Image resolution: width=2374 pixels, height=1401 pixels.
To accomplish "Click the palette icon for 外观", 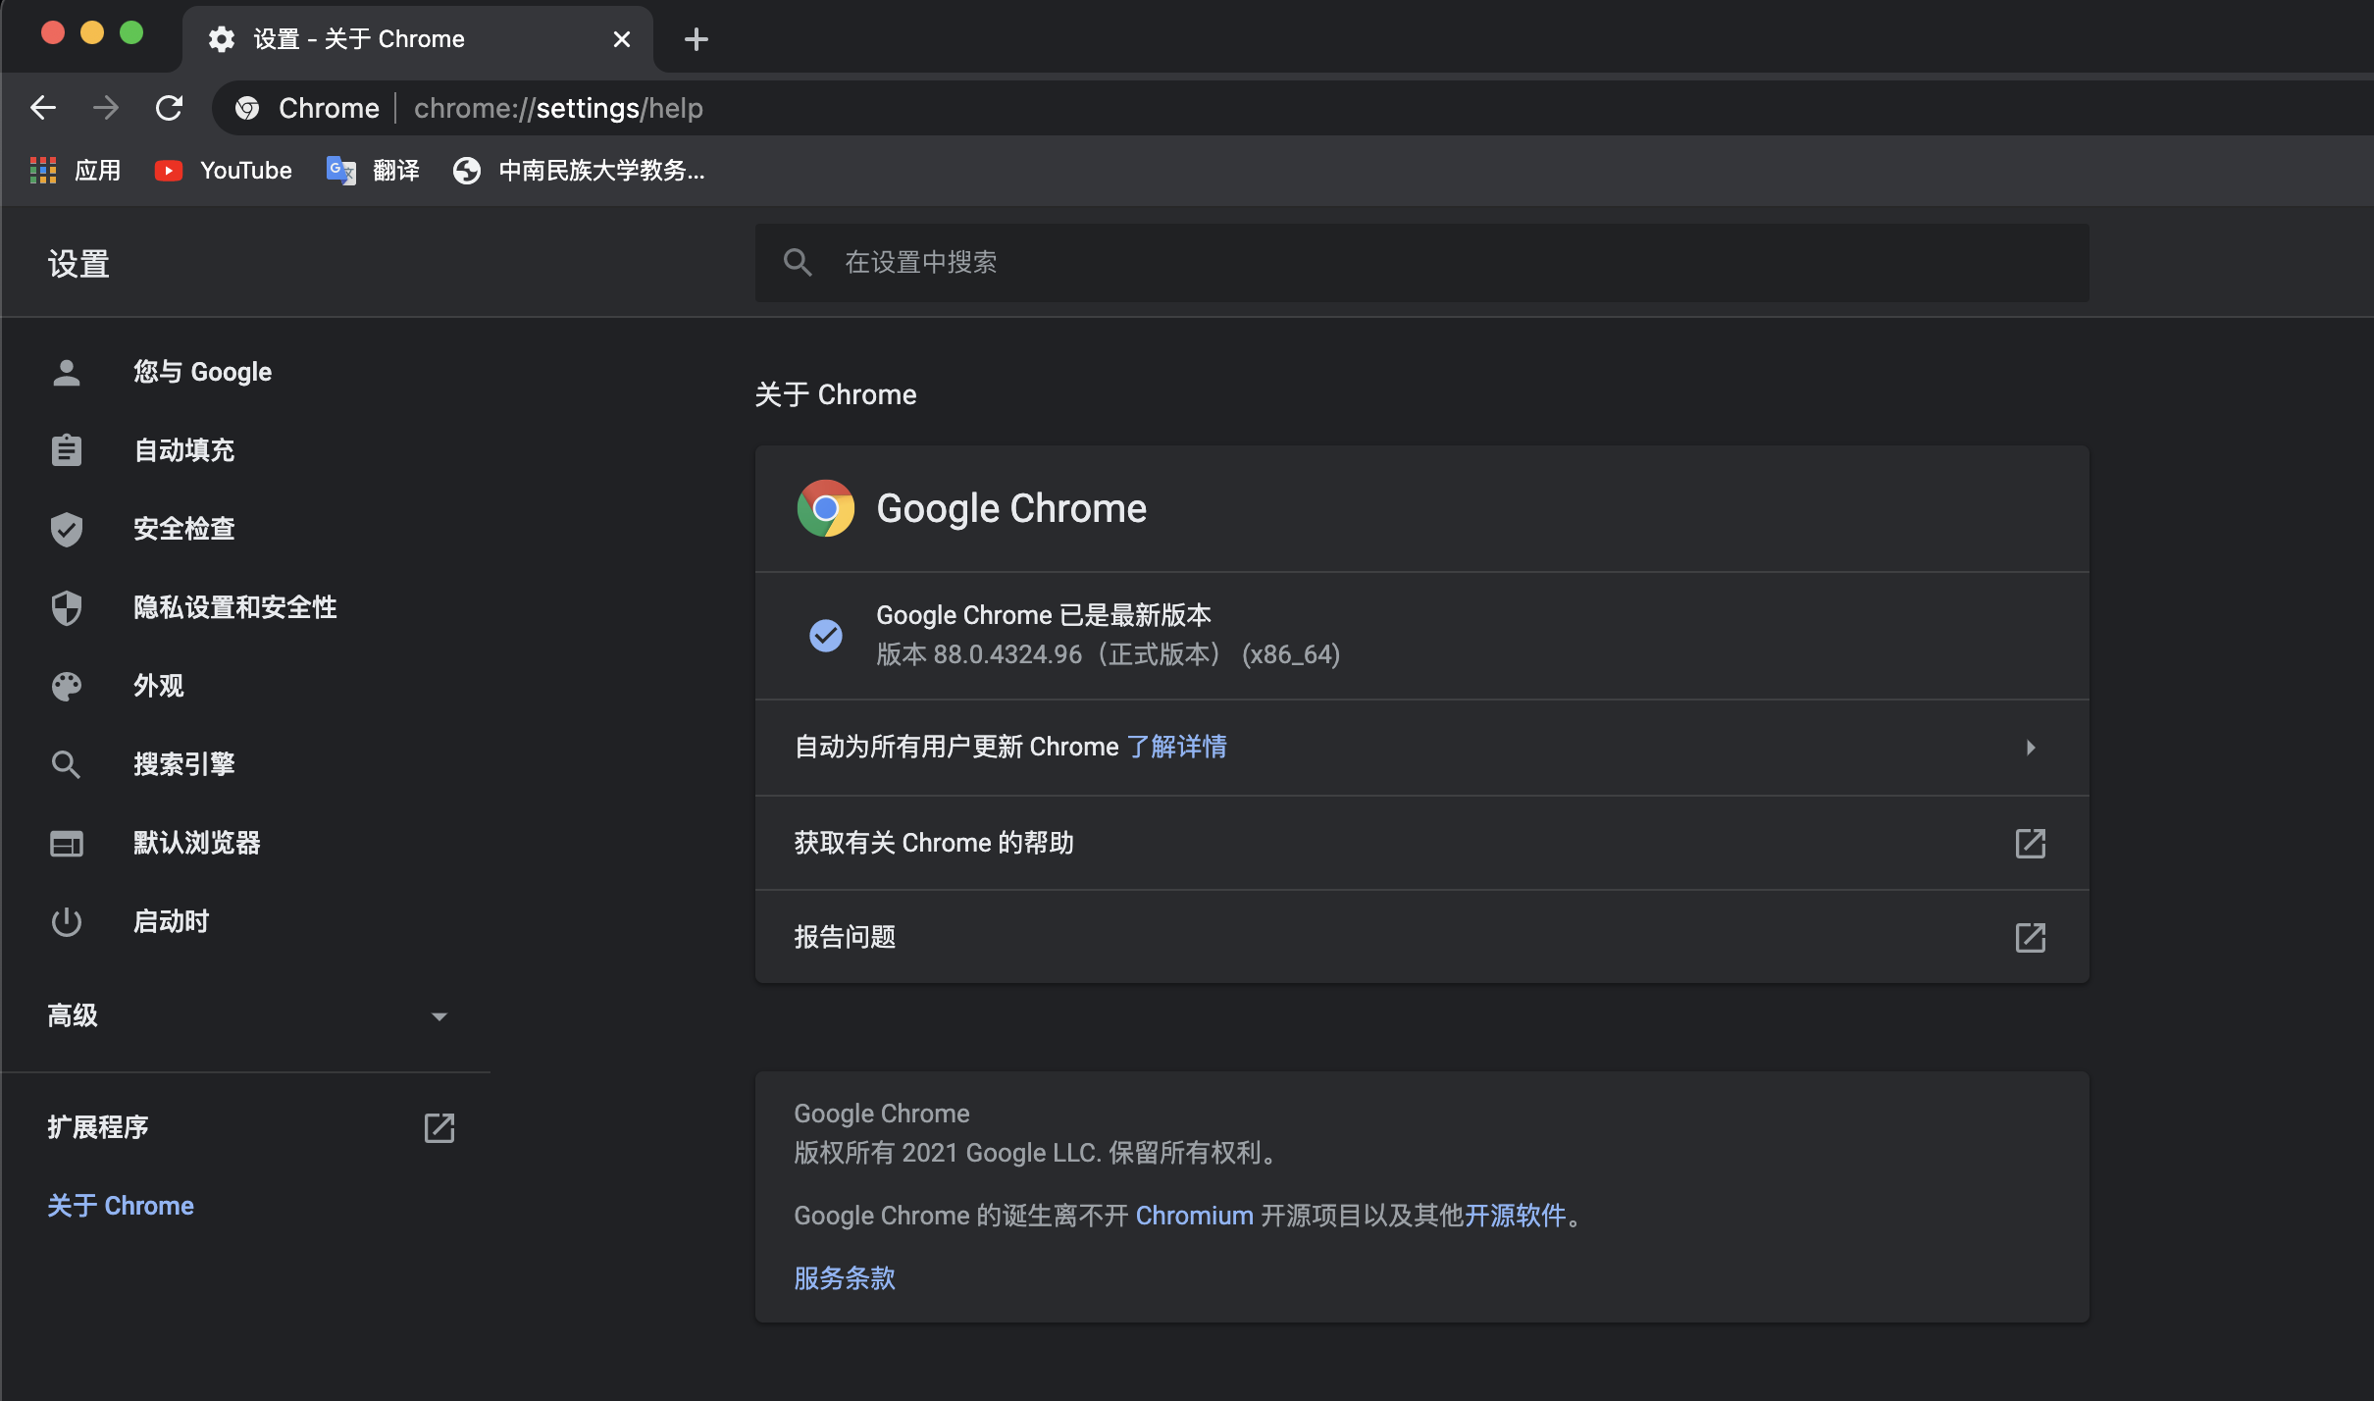I will pos(67,686).
